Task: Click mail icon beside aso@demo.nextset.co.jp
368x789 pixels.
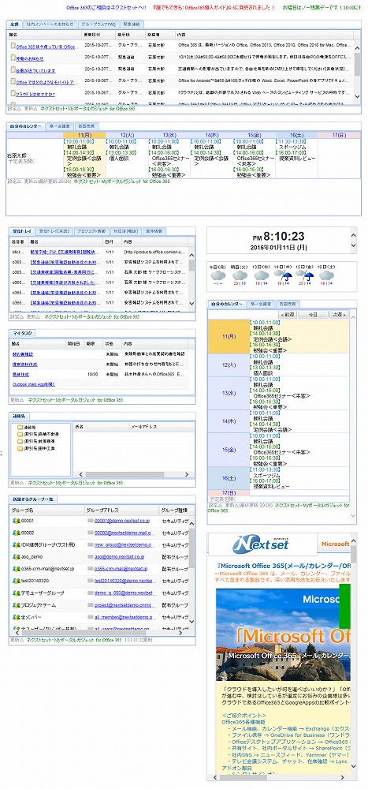Action: (90, 557)
